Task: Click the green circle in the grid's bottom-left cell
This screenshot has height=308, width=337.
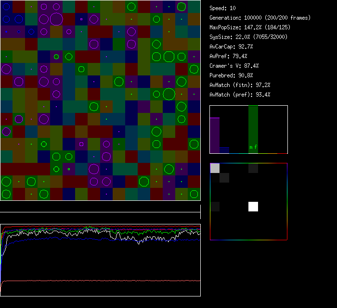Action: (6, 194)
